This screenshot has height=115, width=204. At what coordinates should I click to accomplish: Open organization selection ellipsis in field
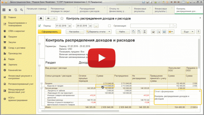click(x=172, y=26)
